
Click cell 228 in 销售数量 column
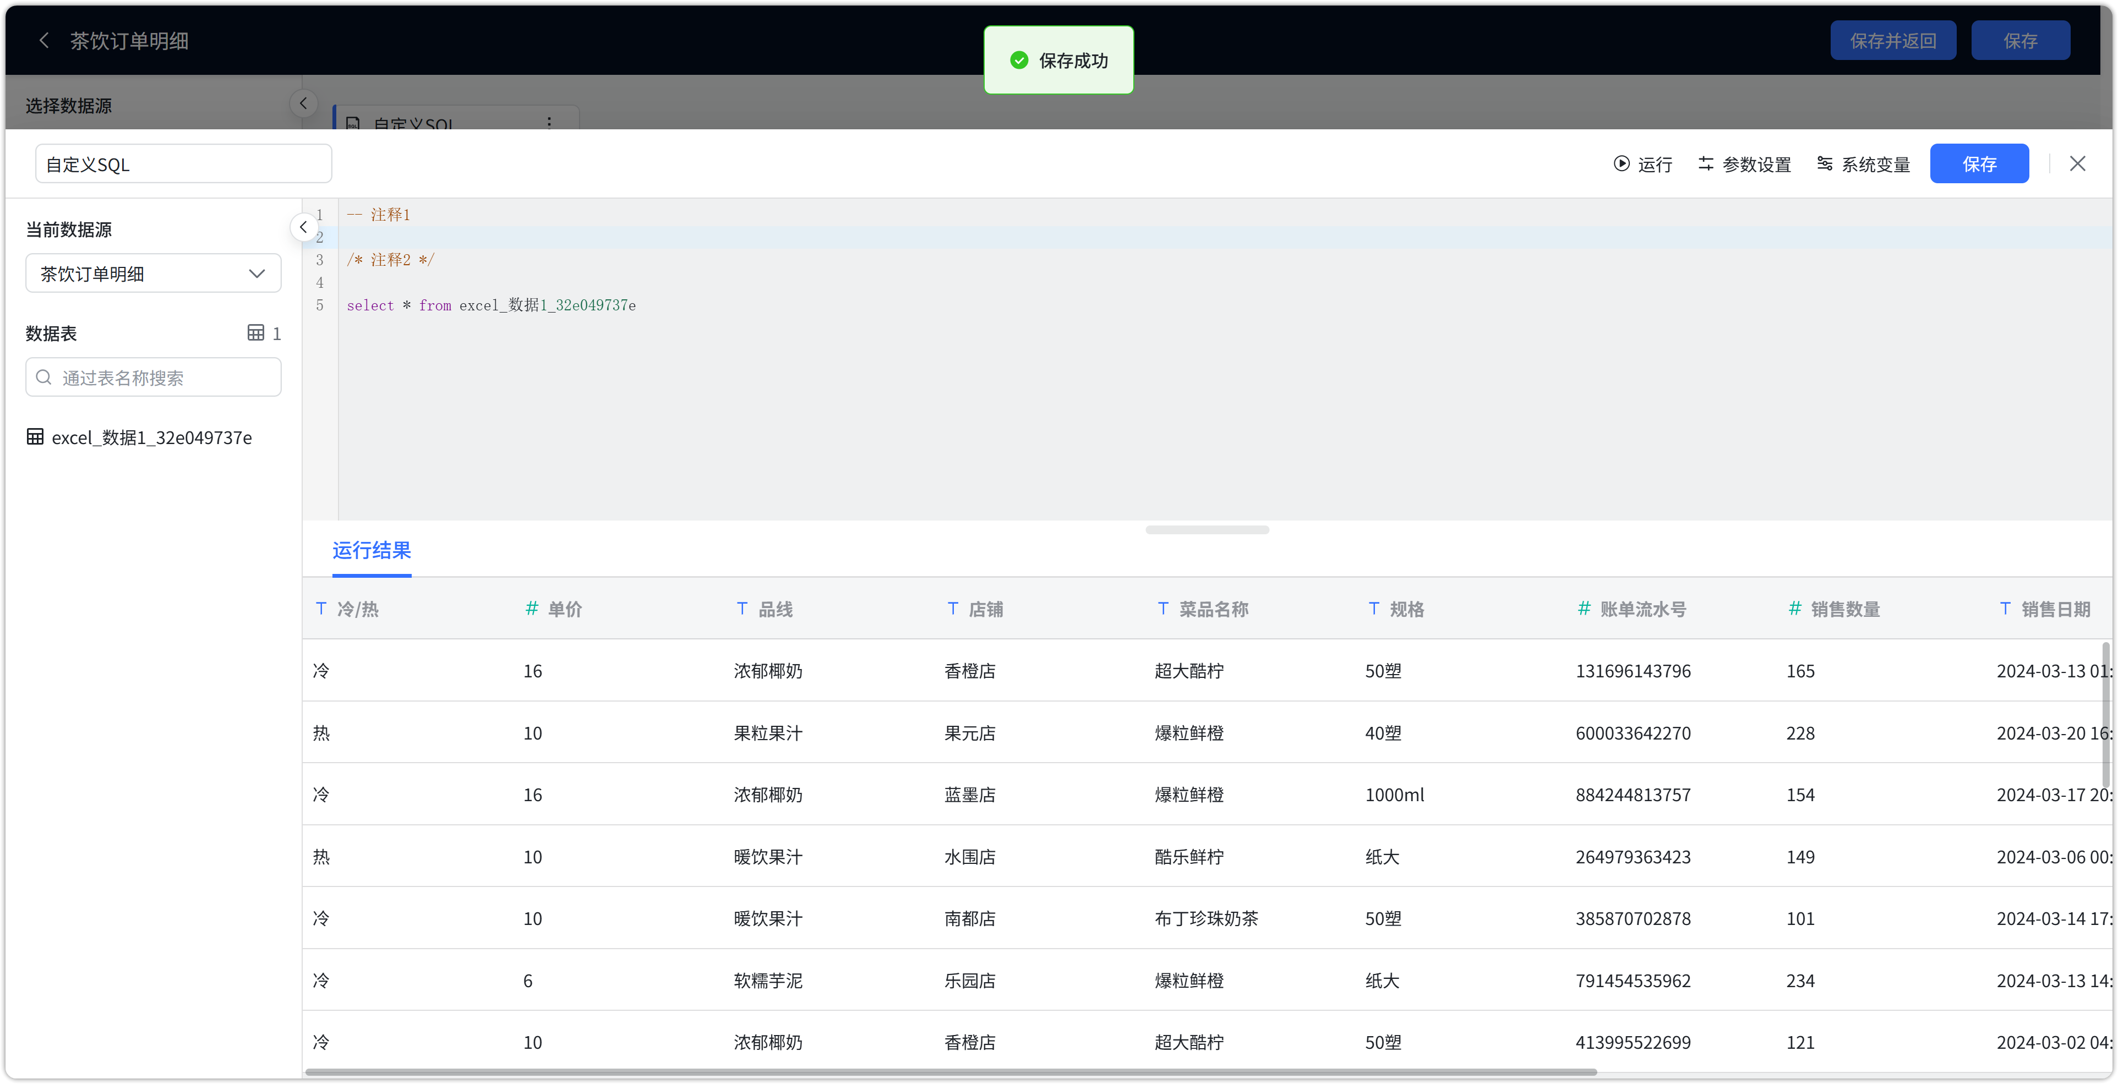click(x=1800, y=732)
